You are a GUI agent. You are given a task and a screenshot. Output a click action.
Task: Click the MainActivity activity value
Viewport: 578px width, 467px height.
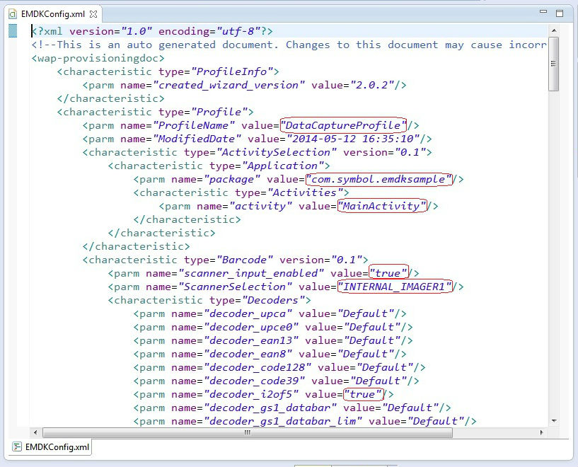(x=382, y=206)
